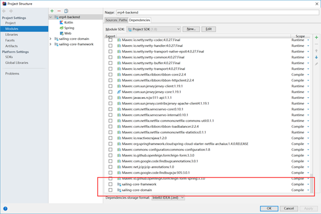Image resolution: width=321 pixels, height=214 pixels.
Task: Click the Cancel button
Action: click(x=289, y=208)
